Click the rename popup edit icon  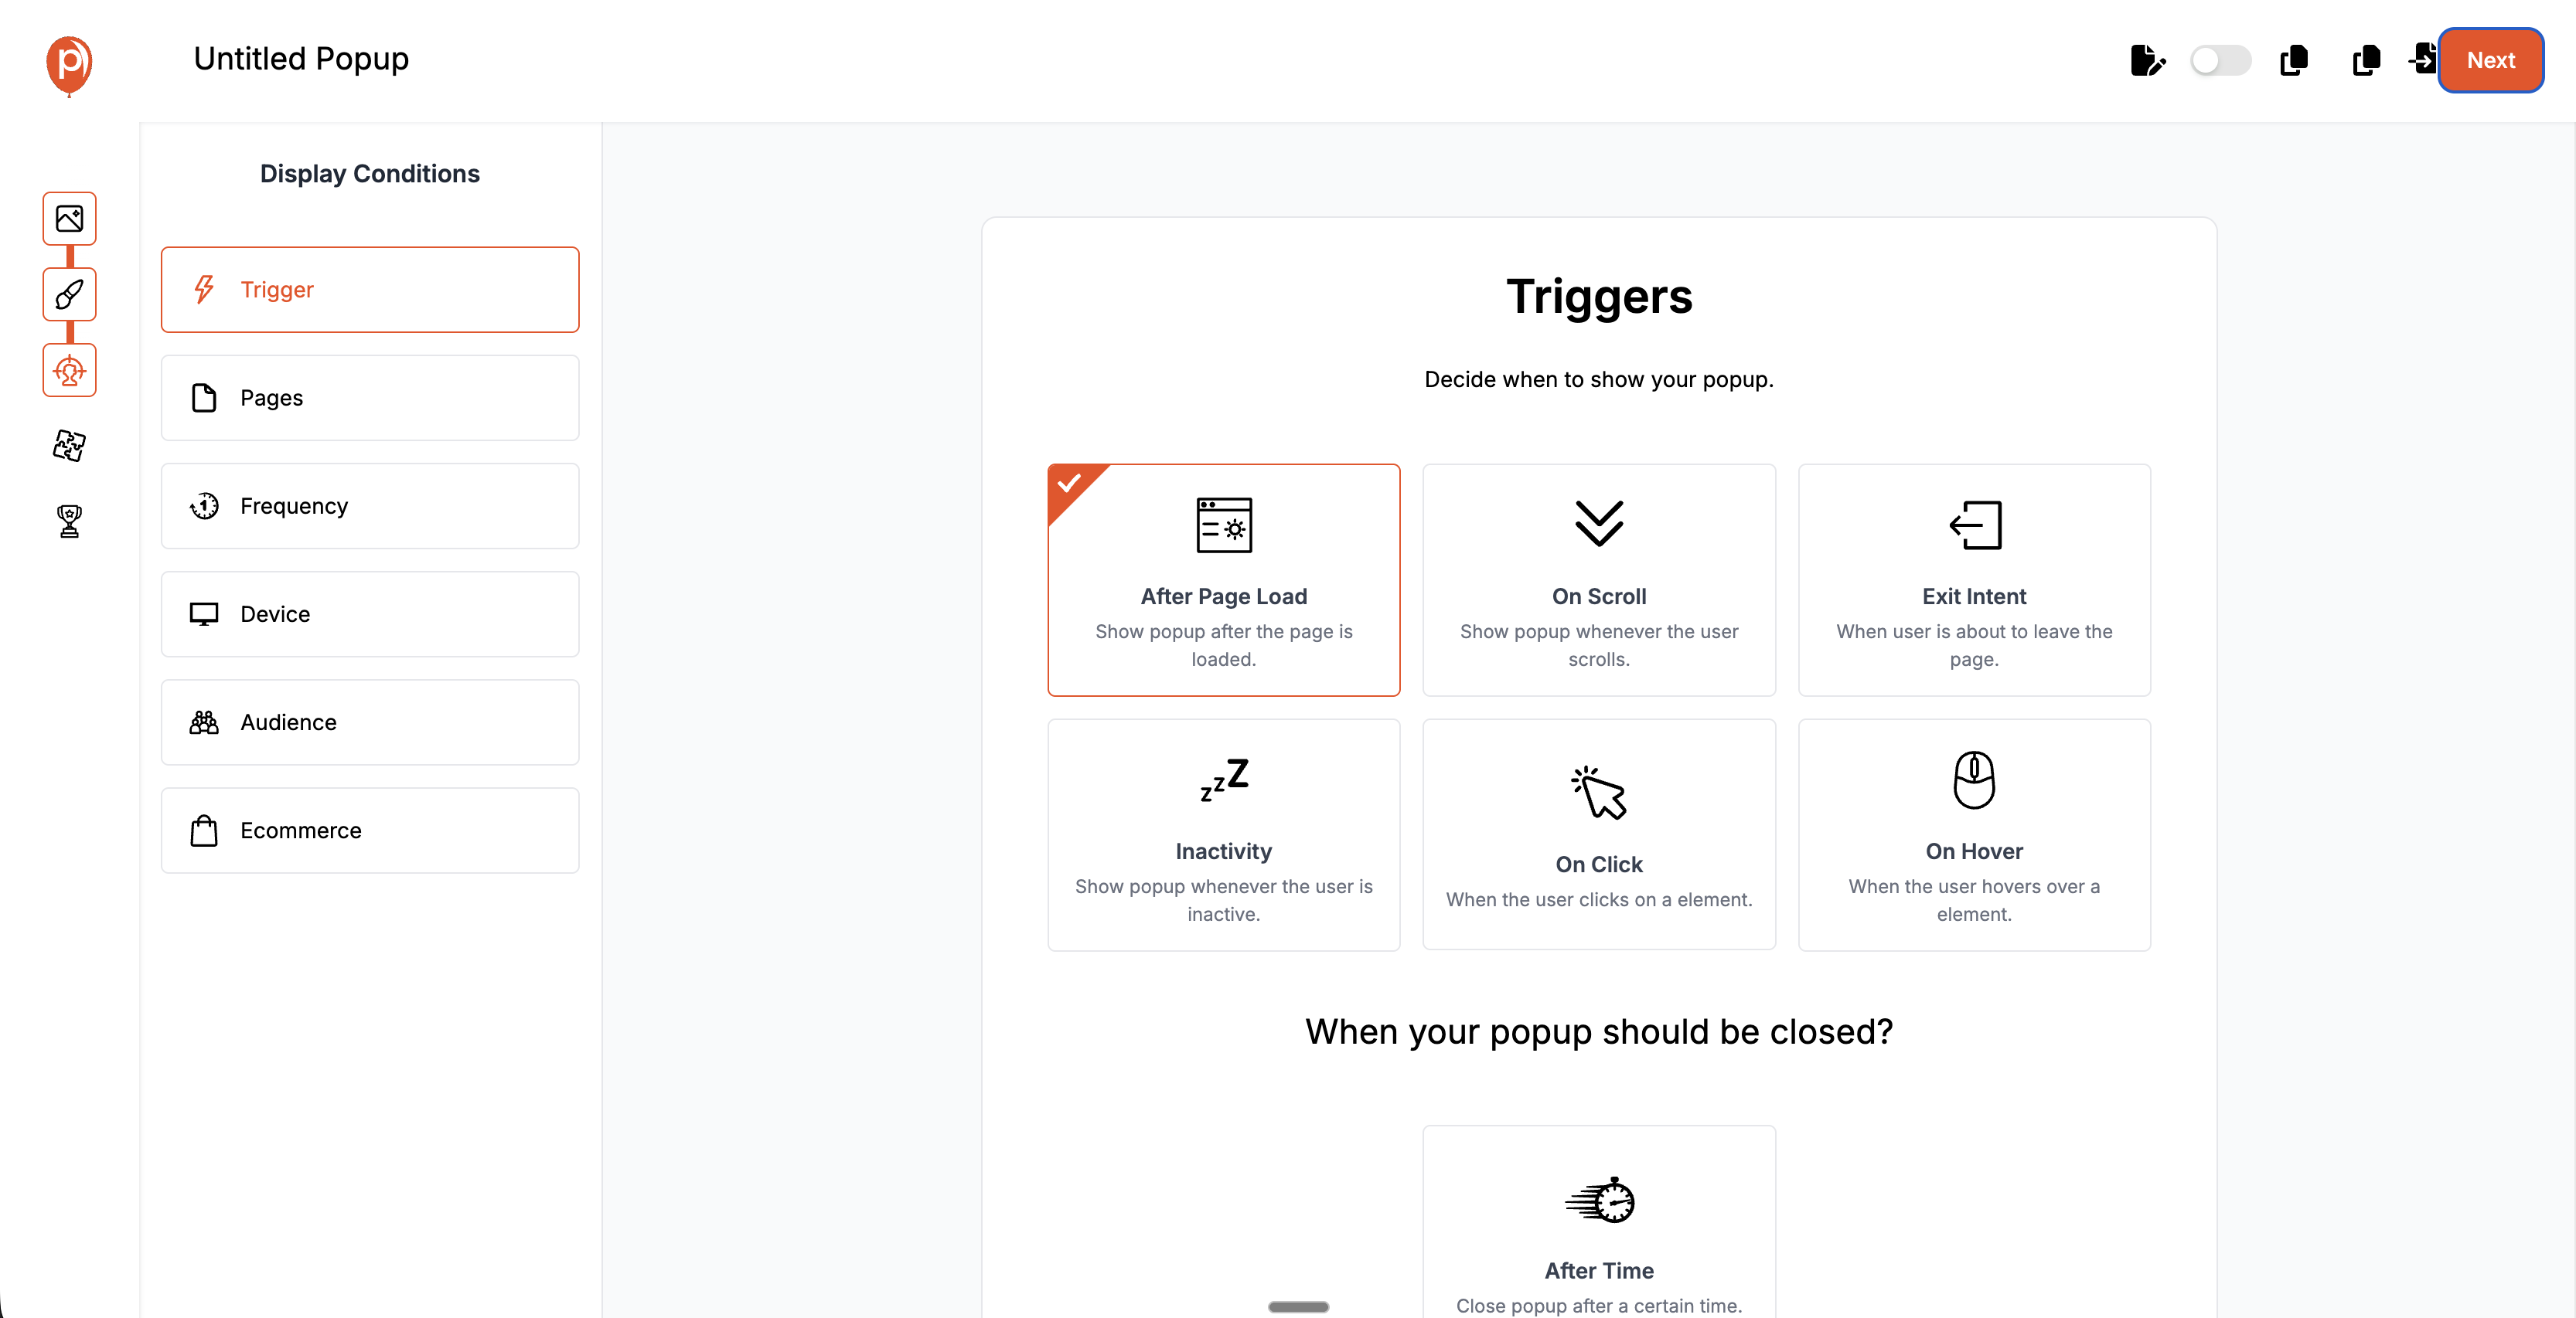pos(2147,61)
